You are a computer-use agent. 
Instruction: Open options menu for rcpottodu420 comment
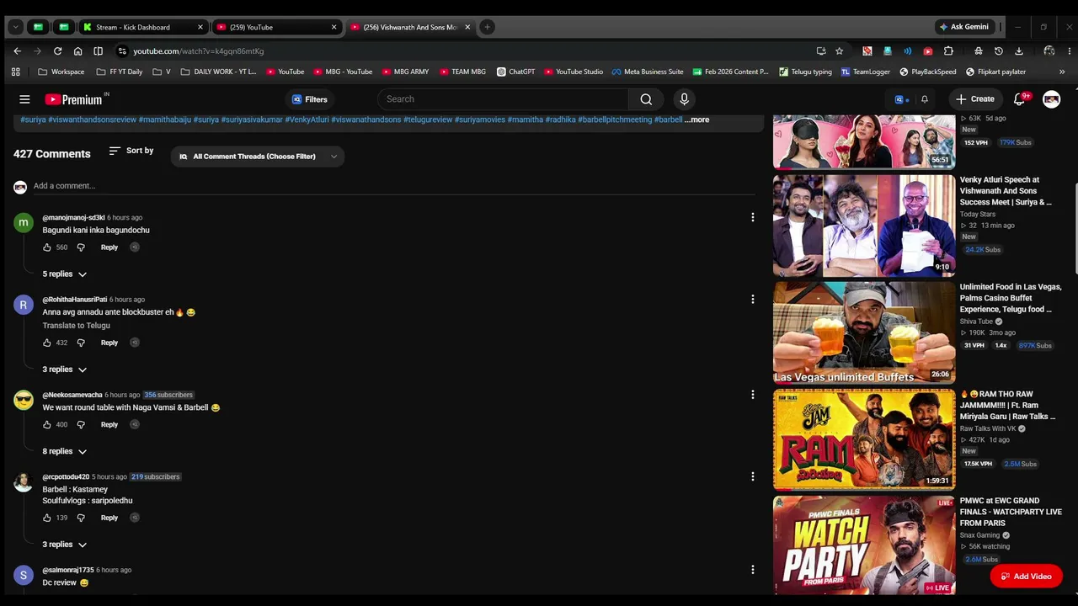click(752, 476)
